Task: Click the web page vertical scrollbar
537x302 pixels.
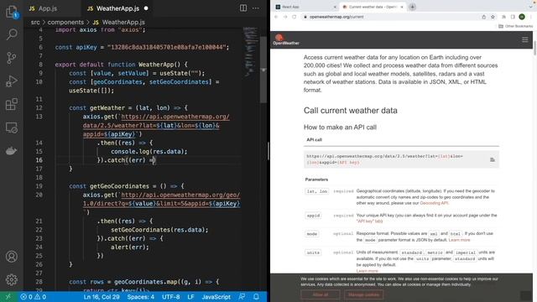Action: click(x=535, y=48)
